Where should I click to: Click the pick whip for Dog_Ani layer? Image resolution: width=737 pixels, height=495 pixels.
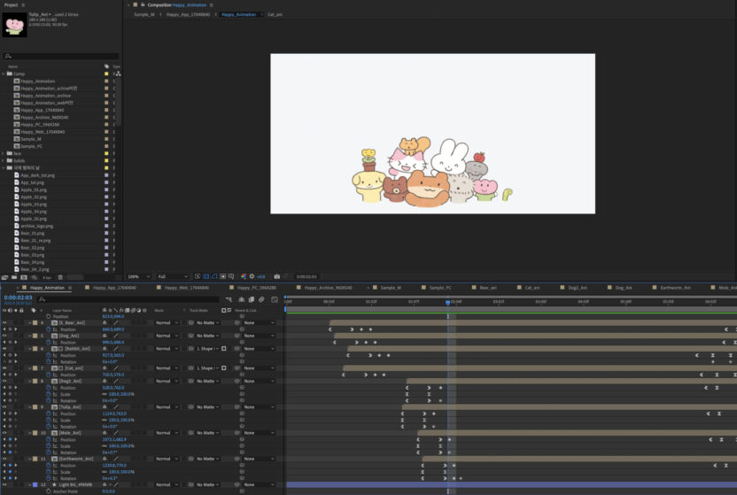click(x=237, y=336)
